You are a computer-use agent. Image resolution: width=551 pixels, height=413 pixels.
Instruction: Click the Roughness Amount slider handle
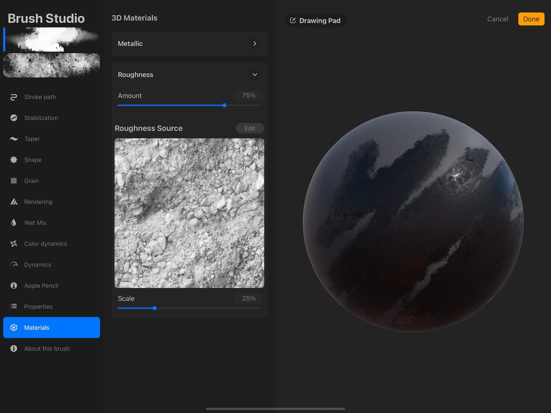[224, 105]
